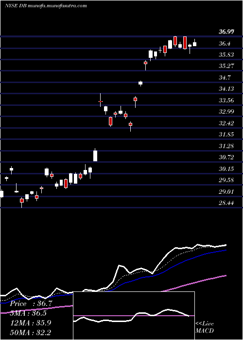Select the 50MA : 32.2 legend entry
This screenshot has height=340, width=243.
pyautogui.click(x=30, y=332)
